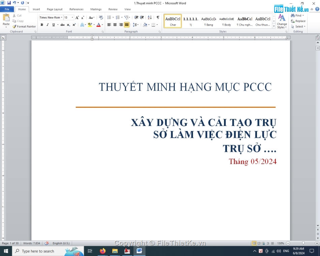Toggle Bold formatting
Image resolution: width=320 pixels, height=256 pixels.
click(x=42, y=25)
